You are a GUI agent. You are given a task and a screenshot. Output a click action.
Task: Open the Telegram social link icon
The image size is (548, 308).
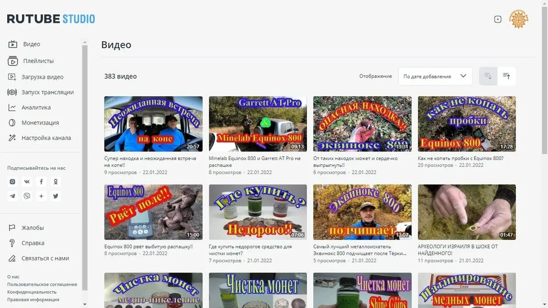pos(13,196)
